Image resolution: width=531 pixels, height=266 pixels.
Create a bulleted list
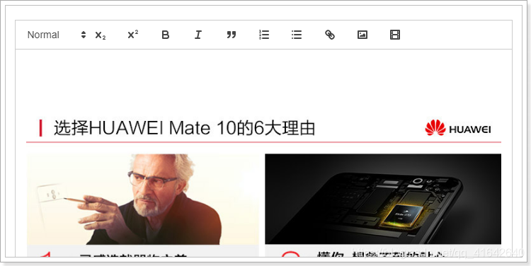click(297, 35)
